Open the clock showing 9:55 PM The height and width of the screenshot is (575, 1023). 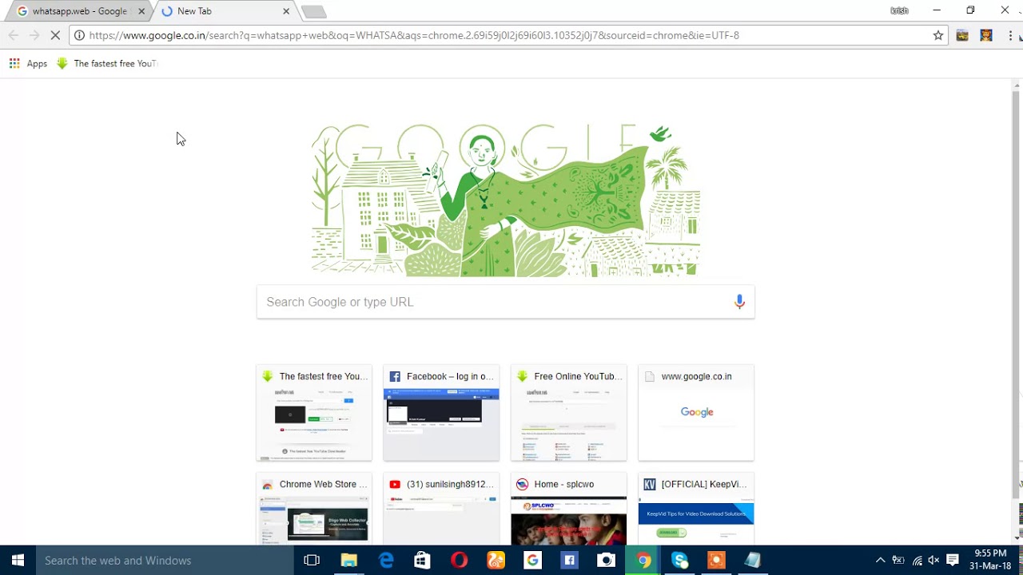[x=990, y=560]
